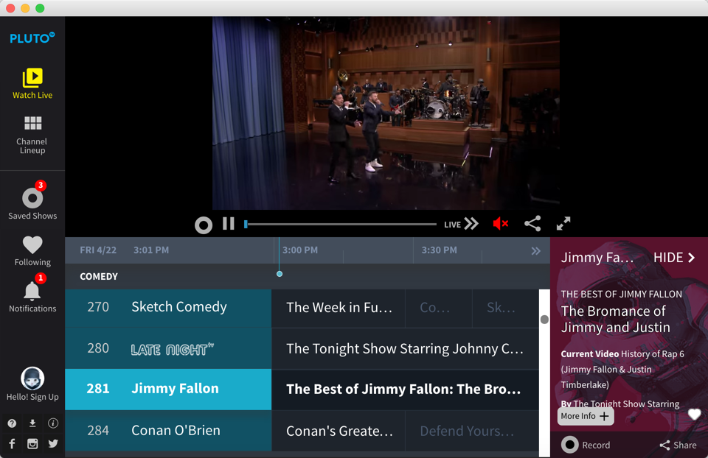
Task: Advance the guide timeline forward
Action: (x=536, y=251)
